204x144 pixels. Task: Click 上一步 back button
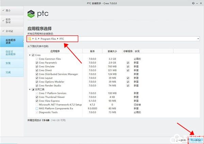point(181,140)
